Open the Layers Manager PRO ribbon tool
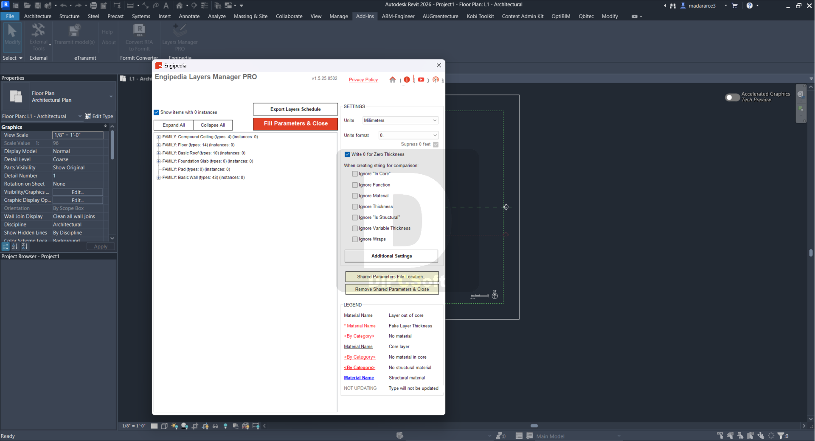Screen dimensions: 815x441 tap(180, 37)
